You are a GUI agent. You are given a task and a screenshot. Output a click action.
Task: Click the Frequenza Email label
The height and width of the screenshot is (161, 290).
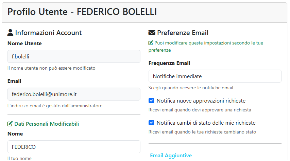click(169, 63)
